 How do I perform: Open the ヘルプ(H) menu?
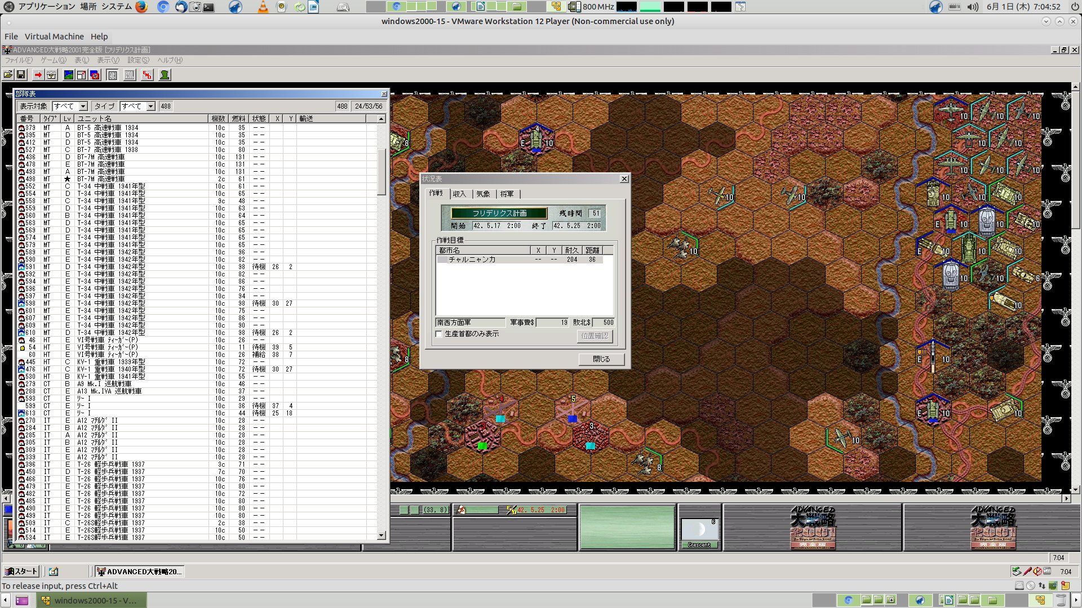click(170, 60)
